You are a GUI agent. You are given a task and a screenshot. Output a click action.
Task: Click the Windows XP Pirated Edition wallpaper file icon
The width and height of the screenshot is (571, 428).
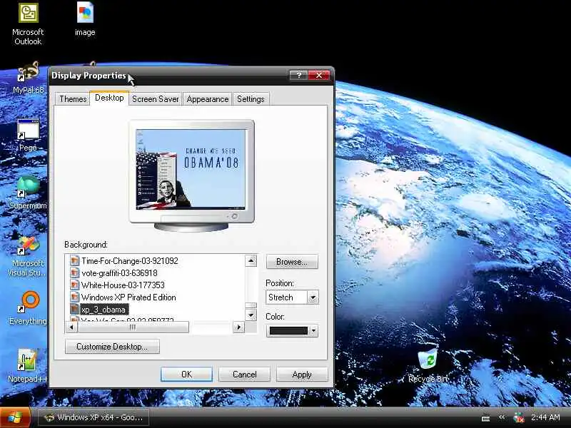75,297
